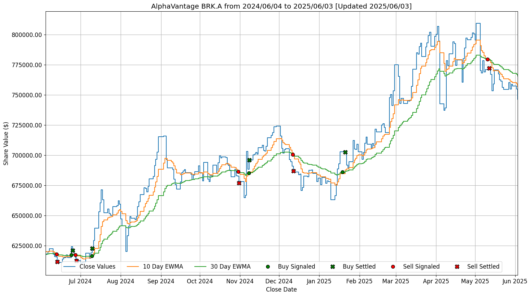Click the 'Sell Settled' legend label

(x=483, y=267)
